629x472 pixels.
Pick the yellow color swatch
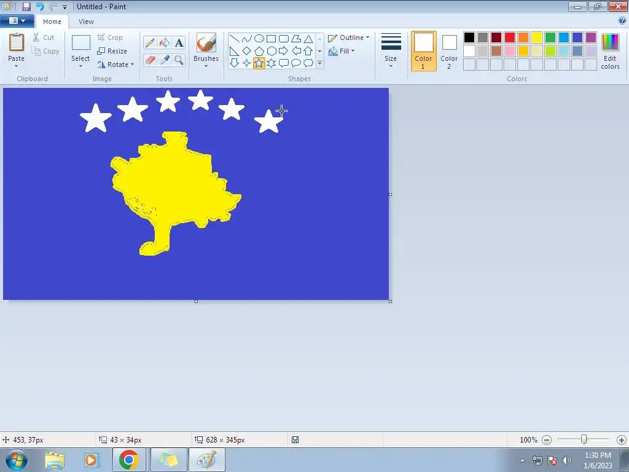coord(537,37)
